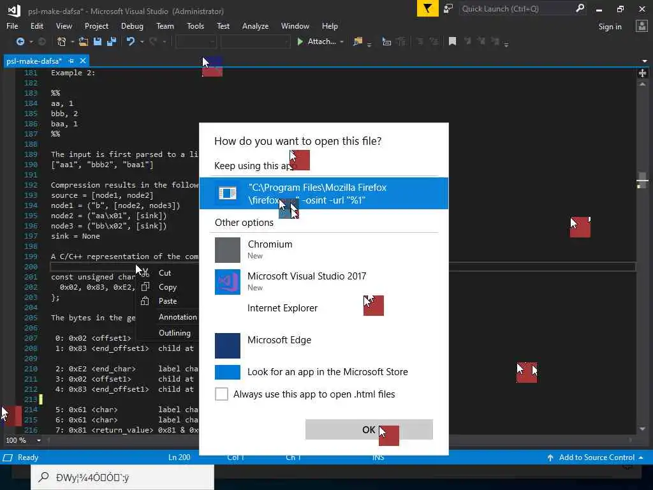The height and width of the screenshot is (490, 653).
Task: Click the publish arrow beside Add to Source Control
Action: tap(550, 457)
